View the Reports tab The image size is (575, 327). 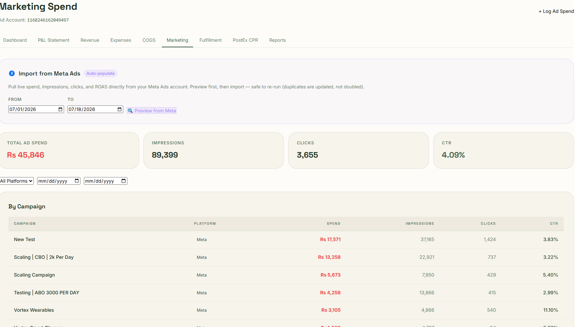(277, 40)
